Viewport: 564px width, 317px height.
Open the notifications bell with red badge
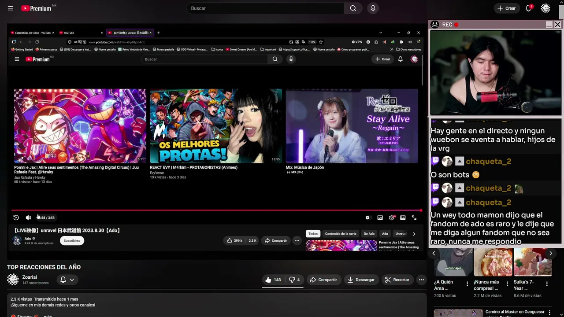[x=529, y=8]
